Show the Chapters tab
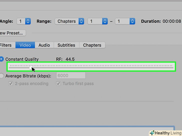 pyautogui.click(x=92, y=45)
